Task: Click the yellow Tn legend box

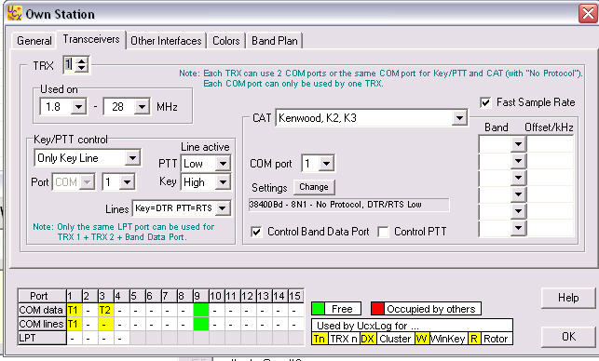Action: click(x=319, y=339)
